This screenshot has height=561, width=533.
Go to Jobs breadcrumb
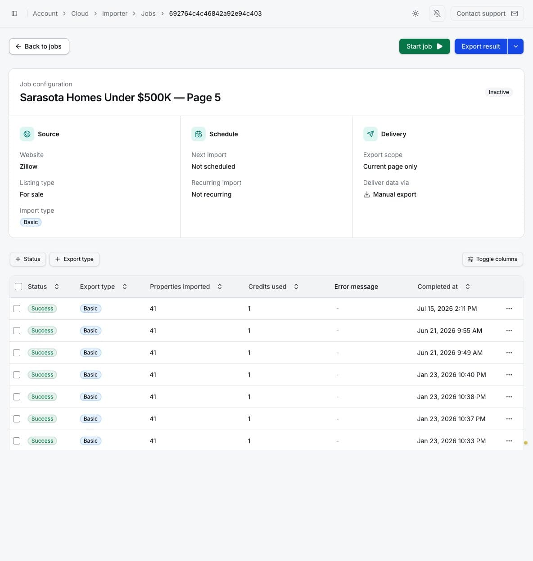coord(148,13)
